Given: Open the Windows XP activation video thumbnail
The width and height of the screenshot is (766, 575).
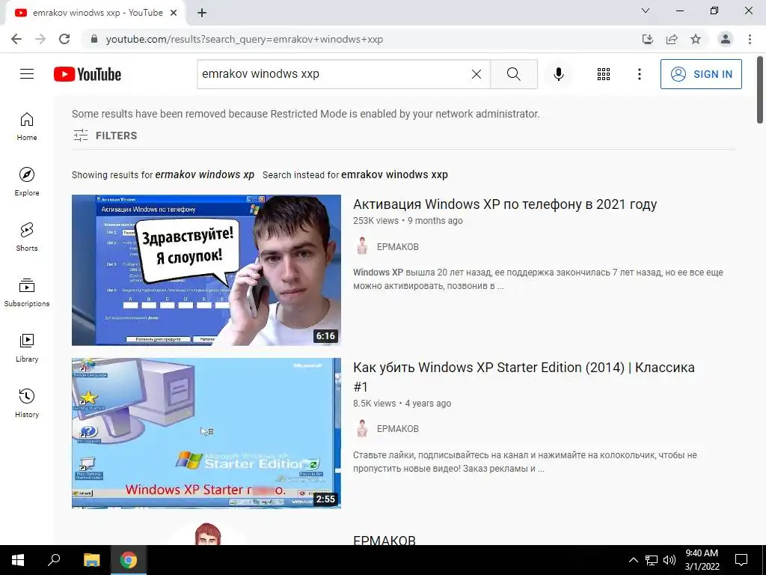Looking at the screenshot, I should point(206,270).
